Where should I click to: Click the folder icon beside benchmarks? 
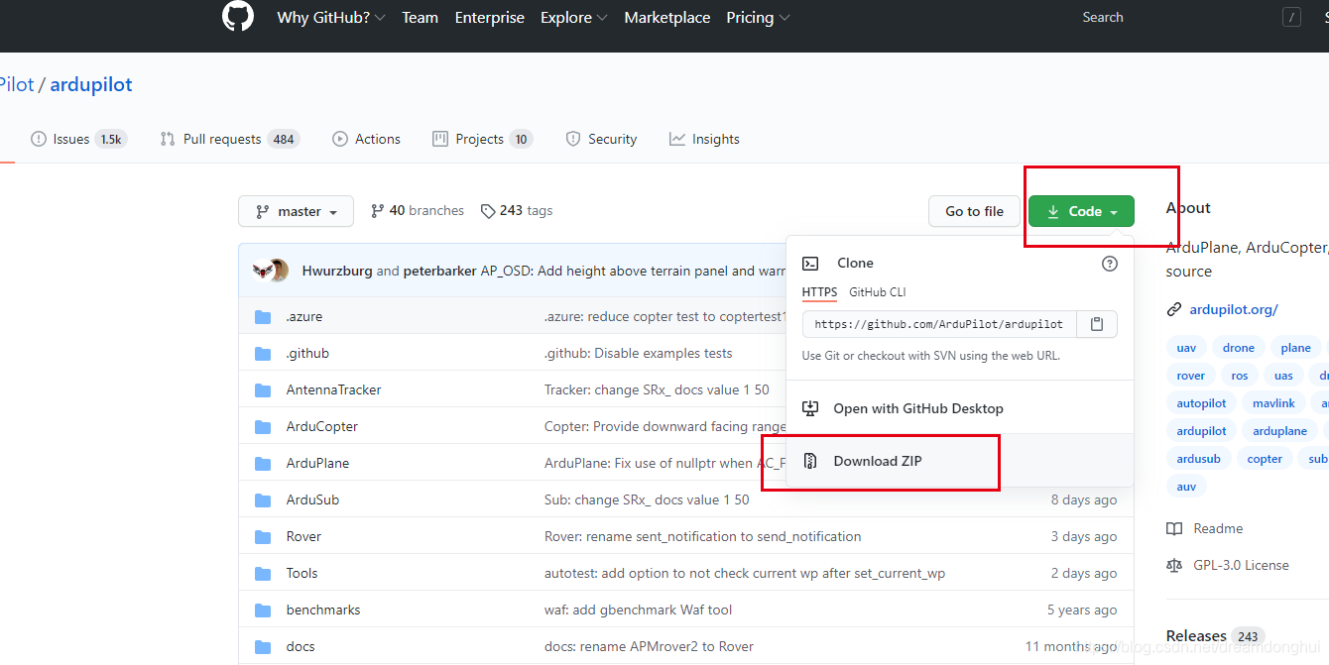[x=263, y=610]
